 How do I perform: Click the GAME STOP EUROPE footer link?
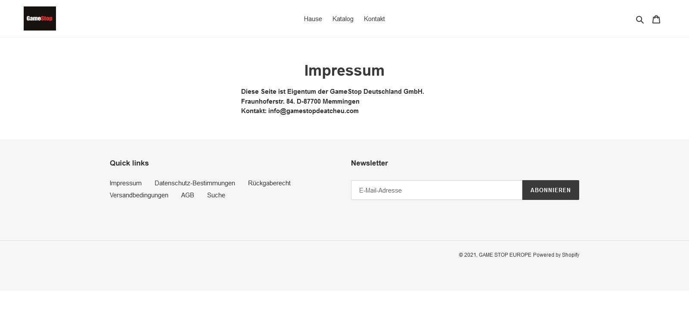505,255
